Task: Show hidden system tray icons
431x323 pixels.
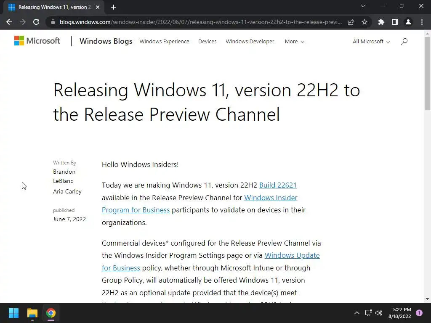Action: [x=357, y=313]
